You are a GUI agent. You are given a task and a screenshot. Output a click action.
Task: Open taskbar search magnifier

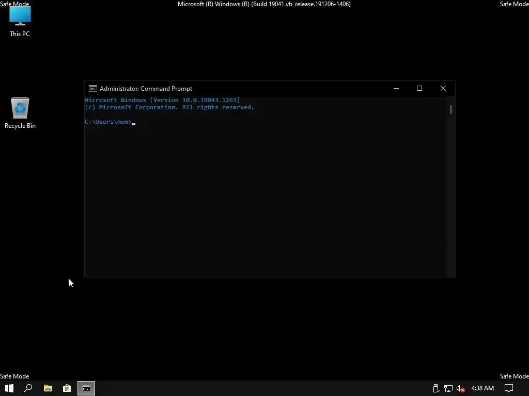point(28,388)
